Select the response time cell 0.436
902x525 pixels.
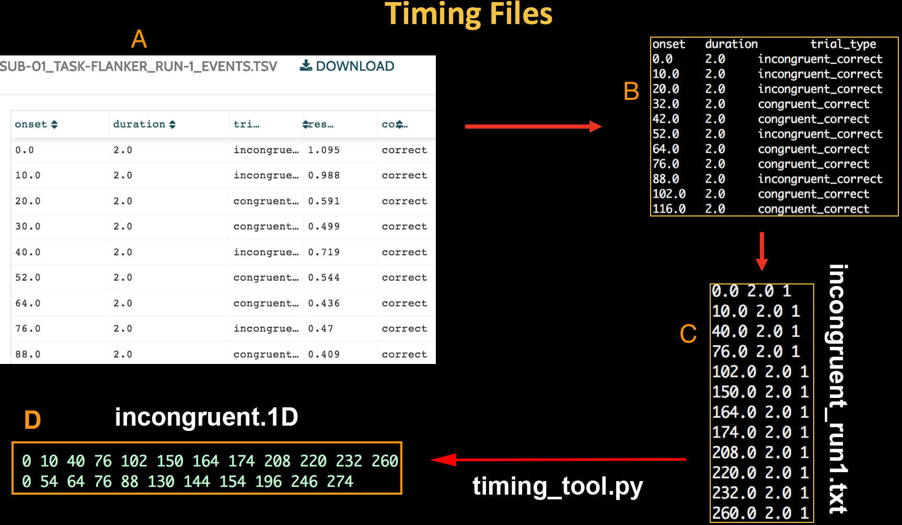(324, 303)
